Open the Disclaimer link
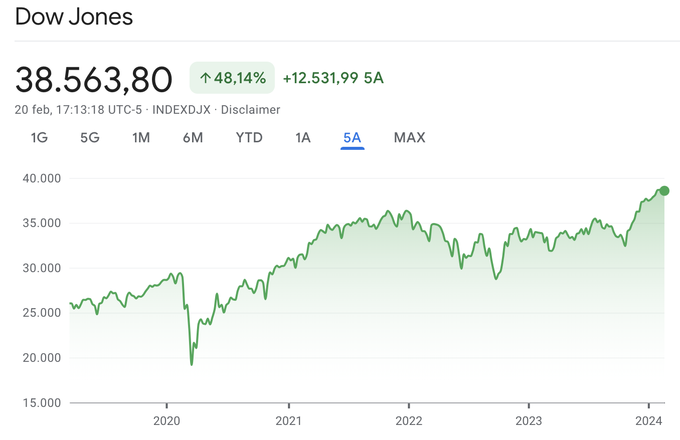Viewport: 680px width, 440px height. [250, 110]
